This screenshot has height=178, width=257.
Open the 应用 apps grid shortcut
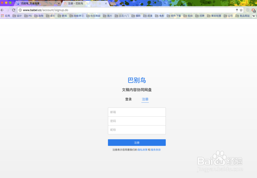[x=5, y=16]
